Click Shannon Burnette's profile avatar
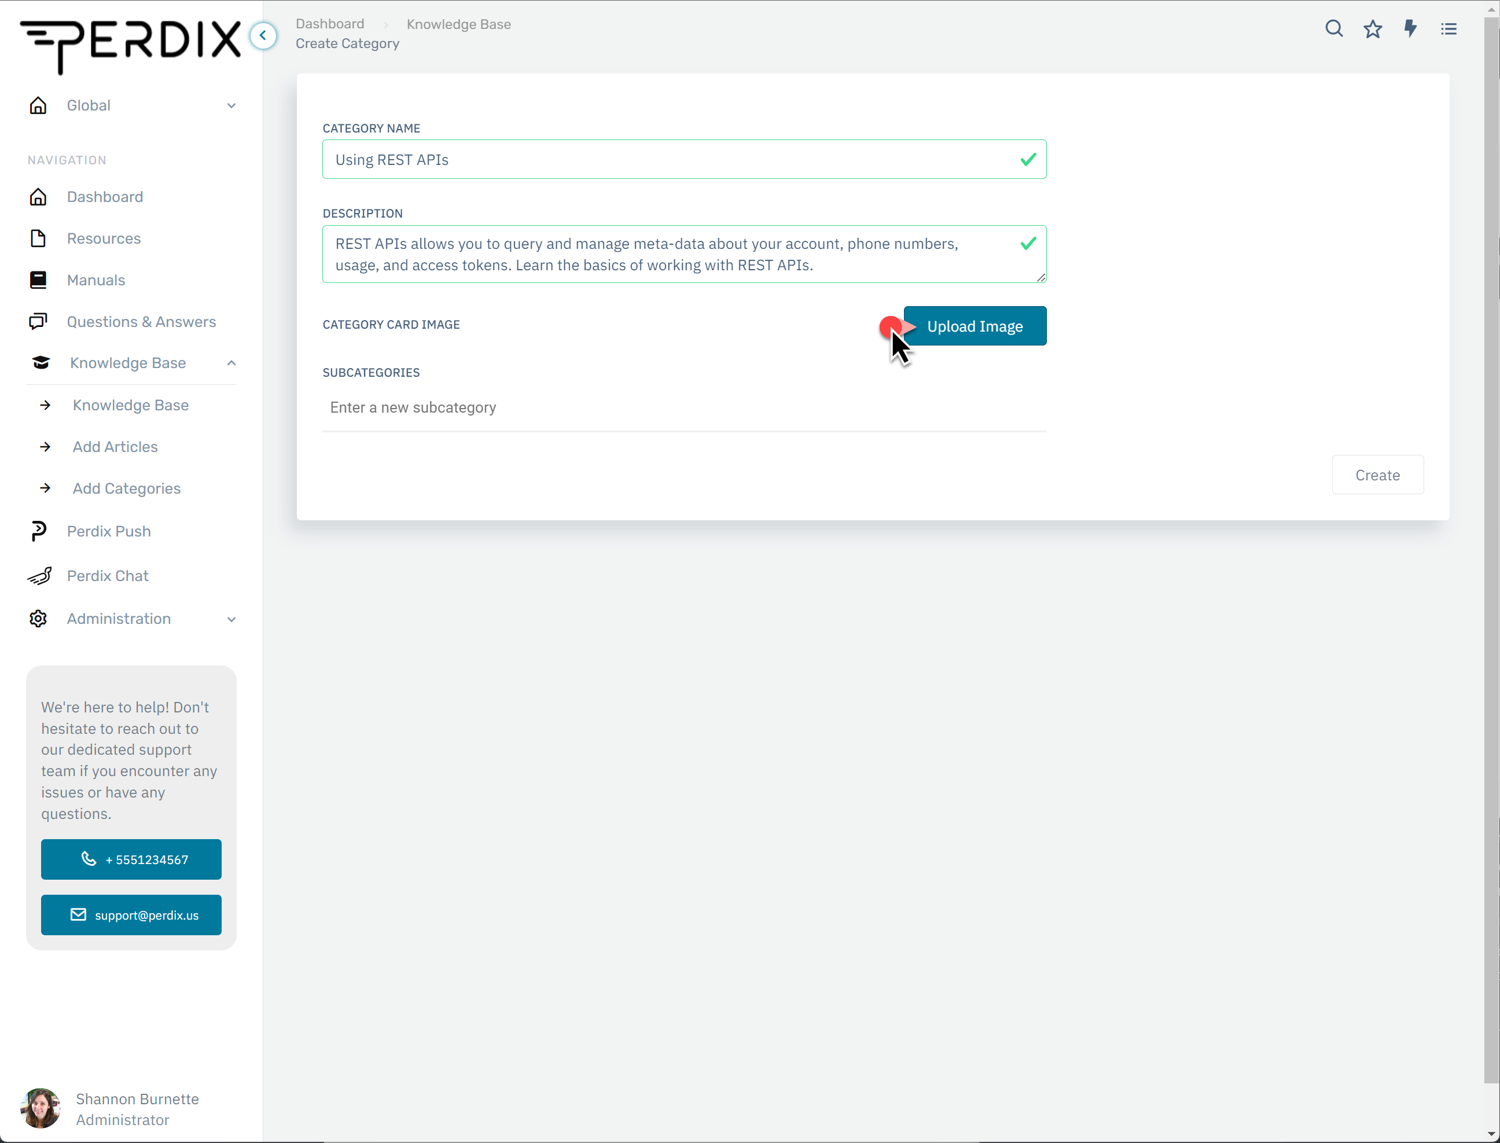The image size is (1500, 1143). pyautogui.click(x=41, y=1108)
